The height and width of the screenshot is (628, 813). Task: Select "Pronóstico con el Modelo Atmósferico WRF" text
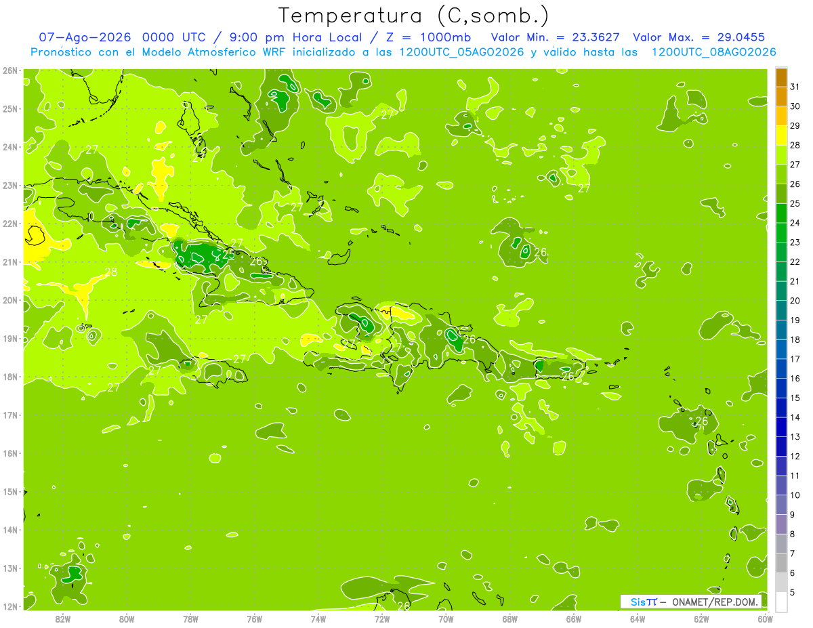point(157,52)
